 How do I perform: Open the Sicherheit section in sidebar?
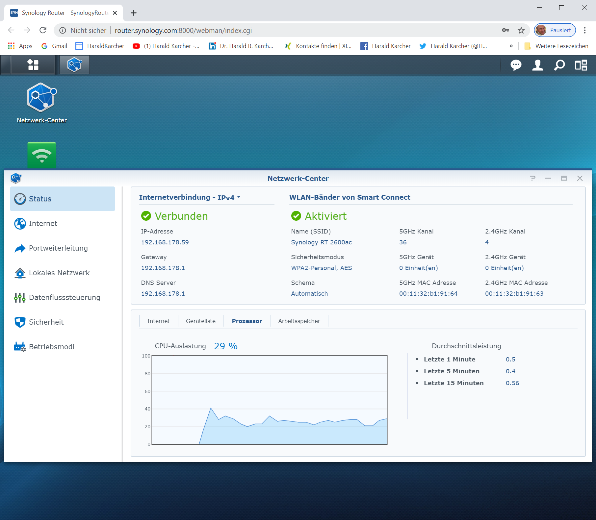[x=46, y=322]
